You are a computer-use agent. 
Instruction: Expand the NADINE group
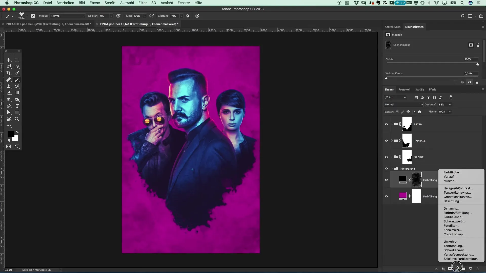(392, 157)
